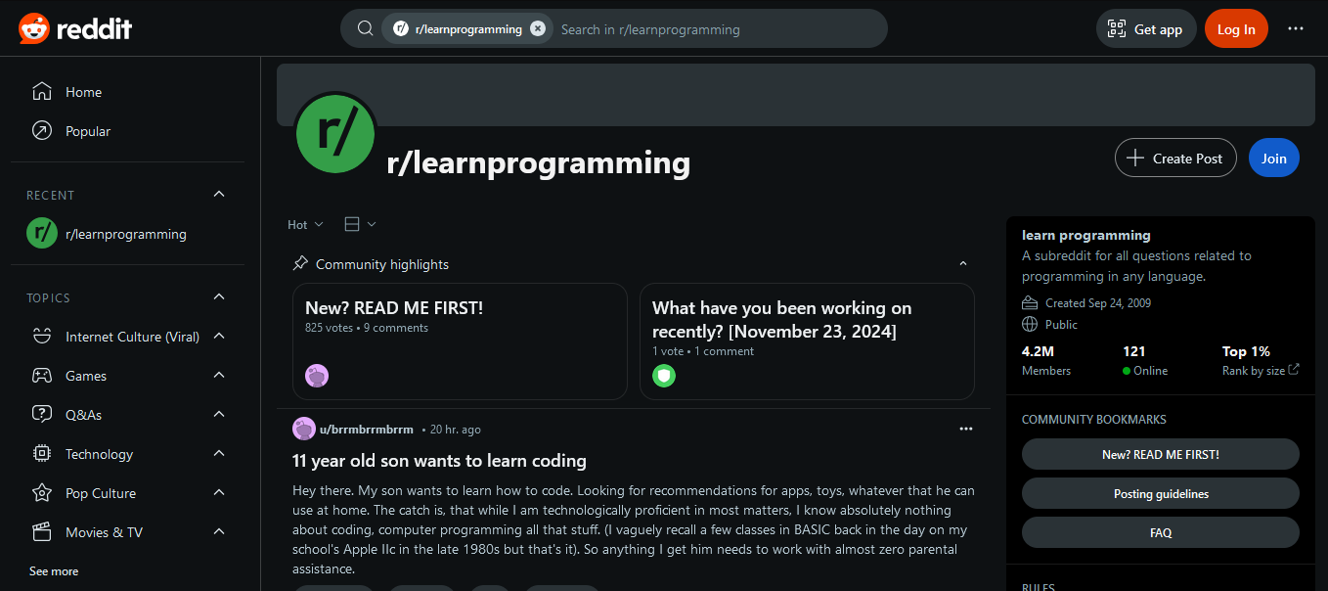Click the pink avatar on READ ME FIRST card

tap(317, 376)
